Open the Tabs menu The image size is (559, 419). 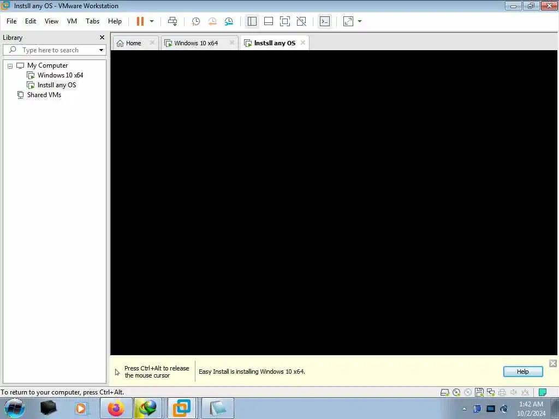click(92, 21)
